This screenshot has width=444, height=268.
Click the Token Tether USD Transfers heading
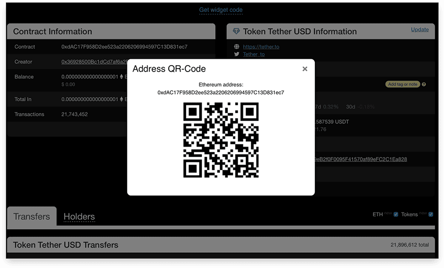[x=66, y=245]
